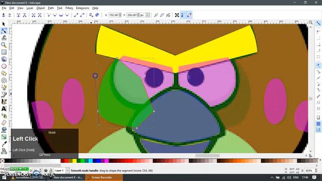Click the Make segments curves icon

pyautogui.click(x=82, y=15)
